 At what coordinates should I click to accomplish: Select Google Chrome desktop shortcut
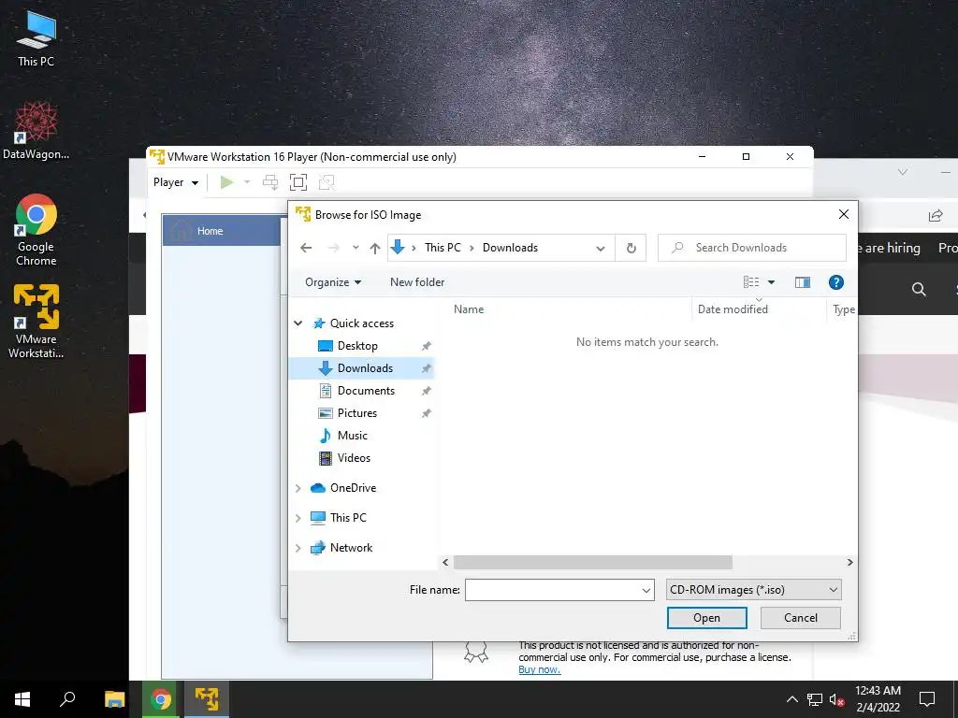36,230
